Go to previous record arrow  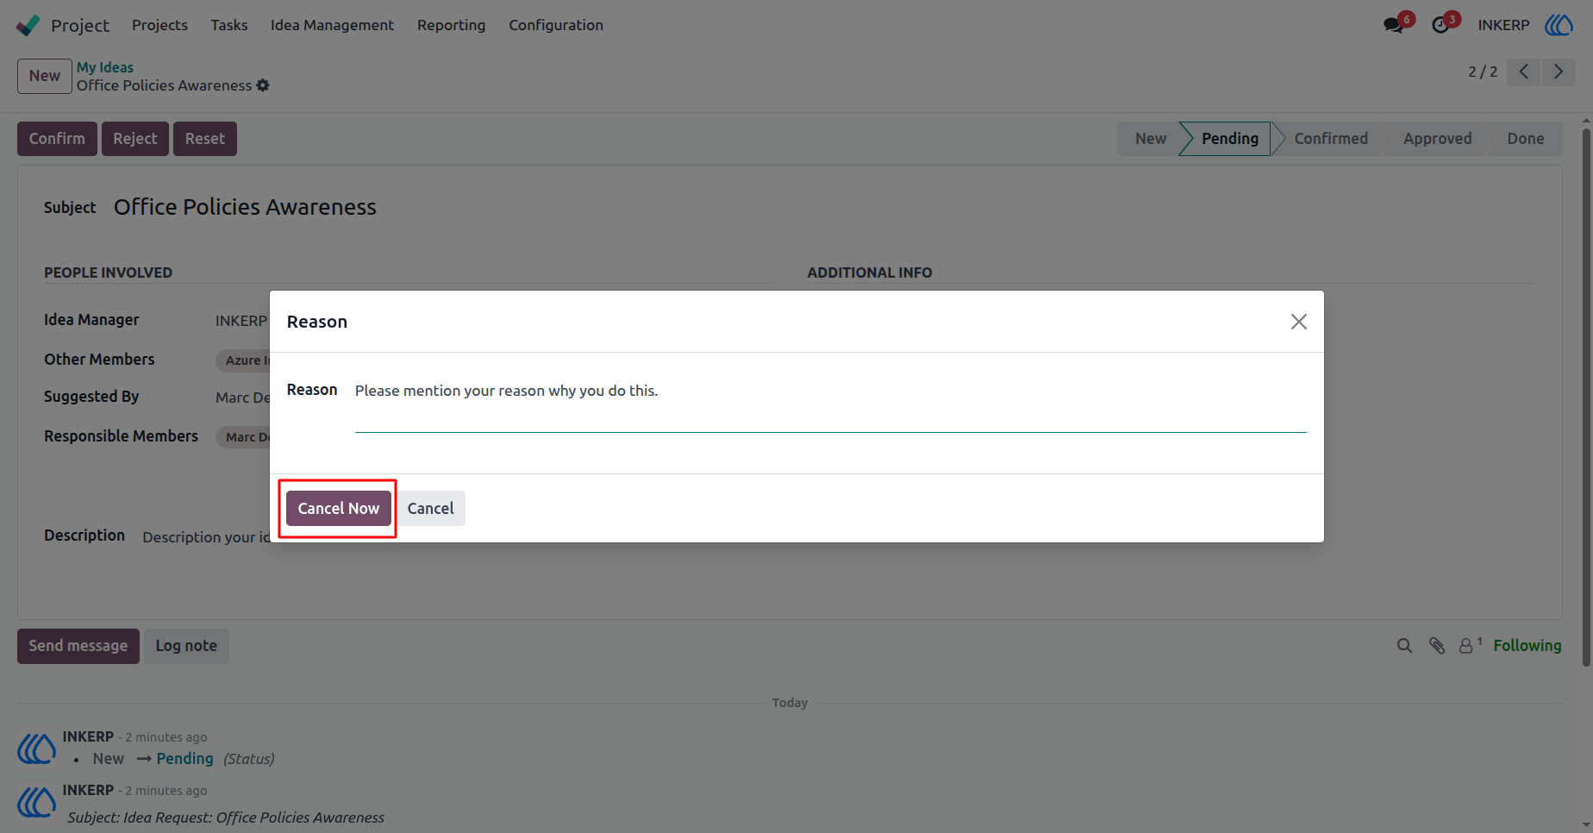click(1524, 72)
